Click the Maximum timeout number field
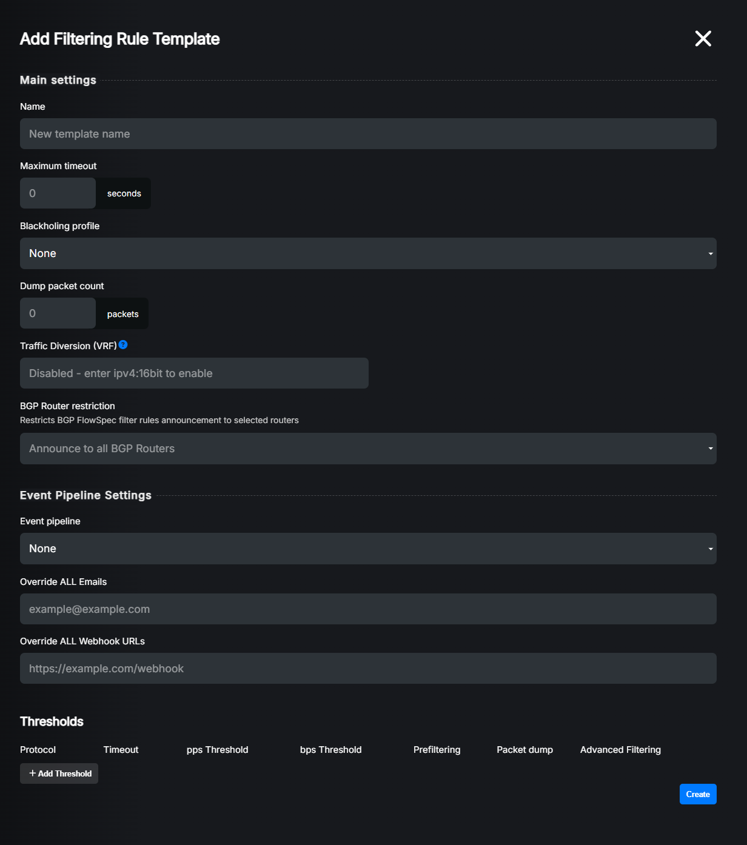This screenshot has width=747, height=845. click(58, 193)
